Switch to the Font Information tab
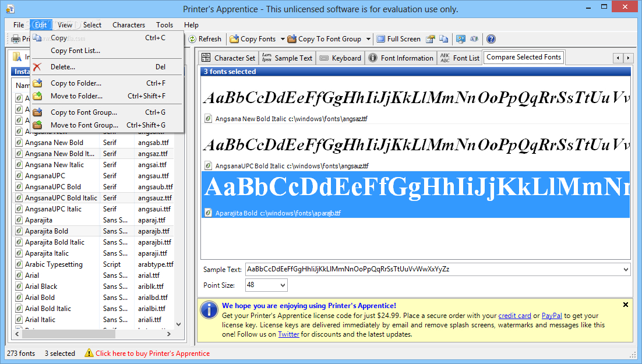The width and height of the screenshot is (642, 364). [400, 58]
